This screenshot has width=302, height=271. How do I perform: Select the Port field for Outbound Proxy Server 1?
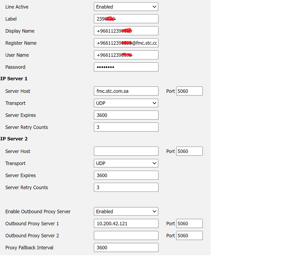(189, 223)
